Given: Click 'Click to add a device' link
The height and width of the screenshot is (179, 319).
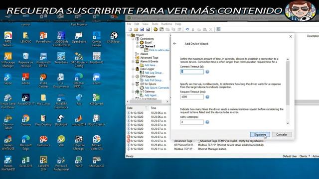Looking at the screenshot, I should tap(159, 50).
